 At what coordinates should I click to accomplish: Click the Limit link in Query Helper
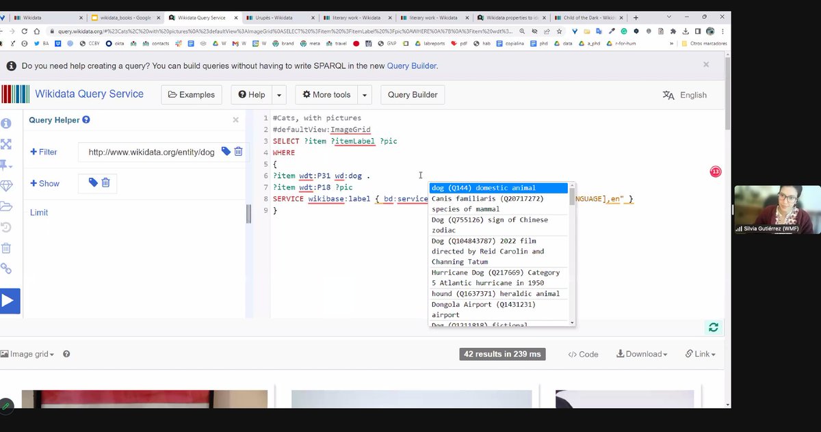(x=39, y=213)
